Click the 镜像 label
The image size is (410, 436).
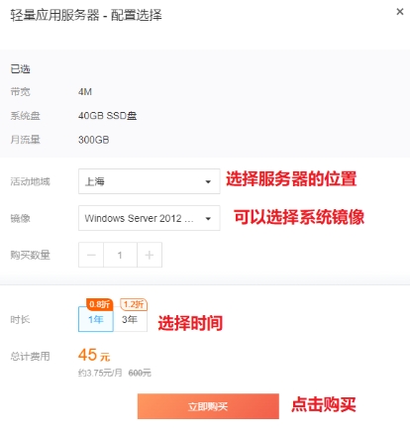[20, 218]
